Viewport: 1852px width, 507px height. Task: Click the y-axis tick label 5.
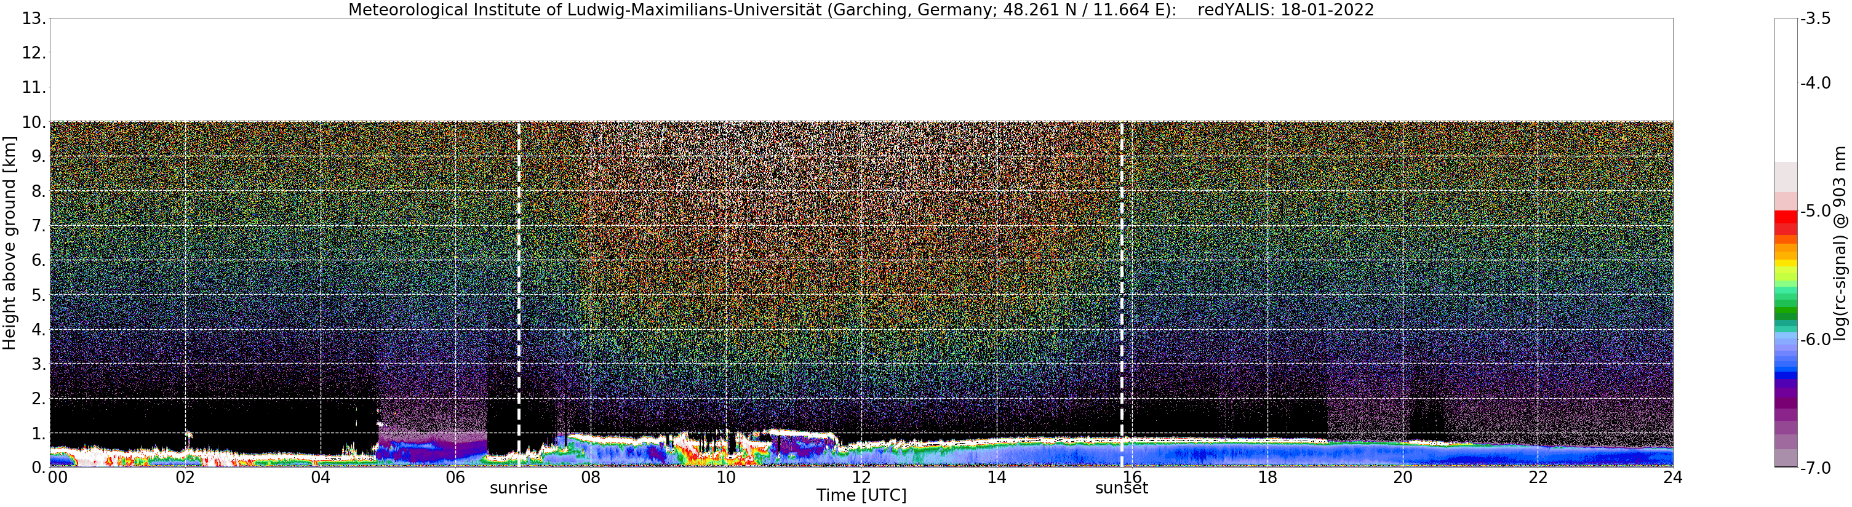(39, 295)
